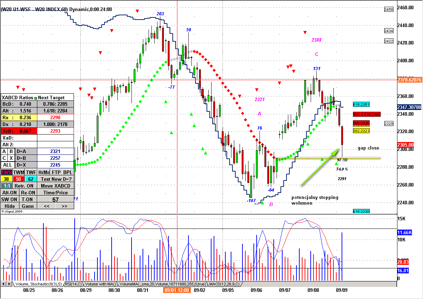Click the 2458 price box label

[389, 10]
